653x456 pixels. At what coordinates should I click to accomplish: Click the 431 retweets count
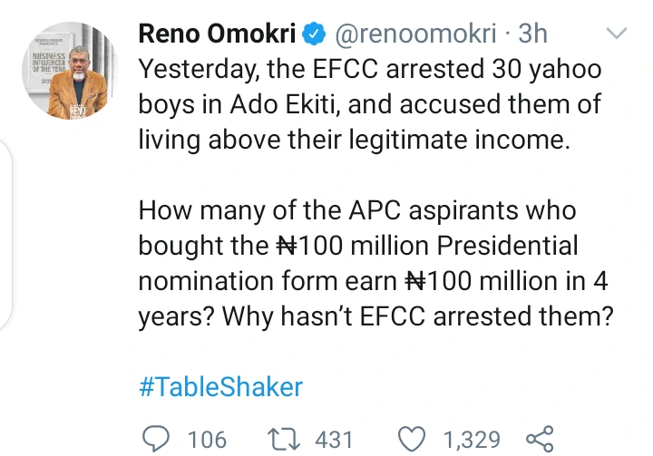click(333, 440)
